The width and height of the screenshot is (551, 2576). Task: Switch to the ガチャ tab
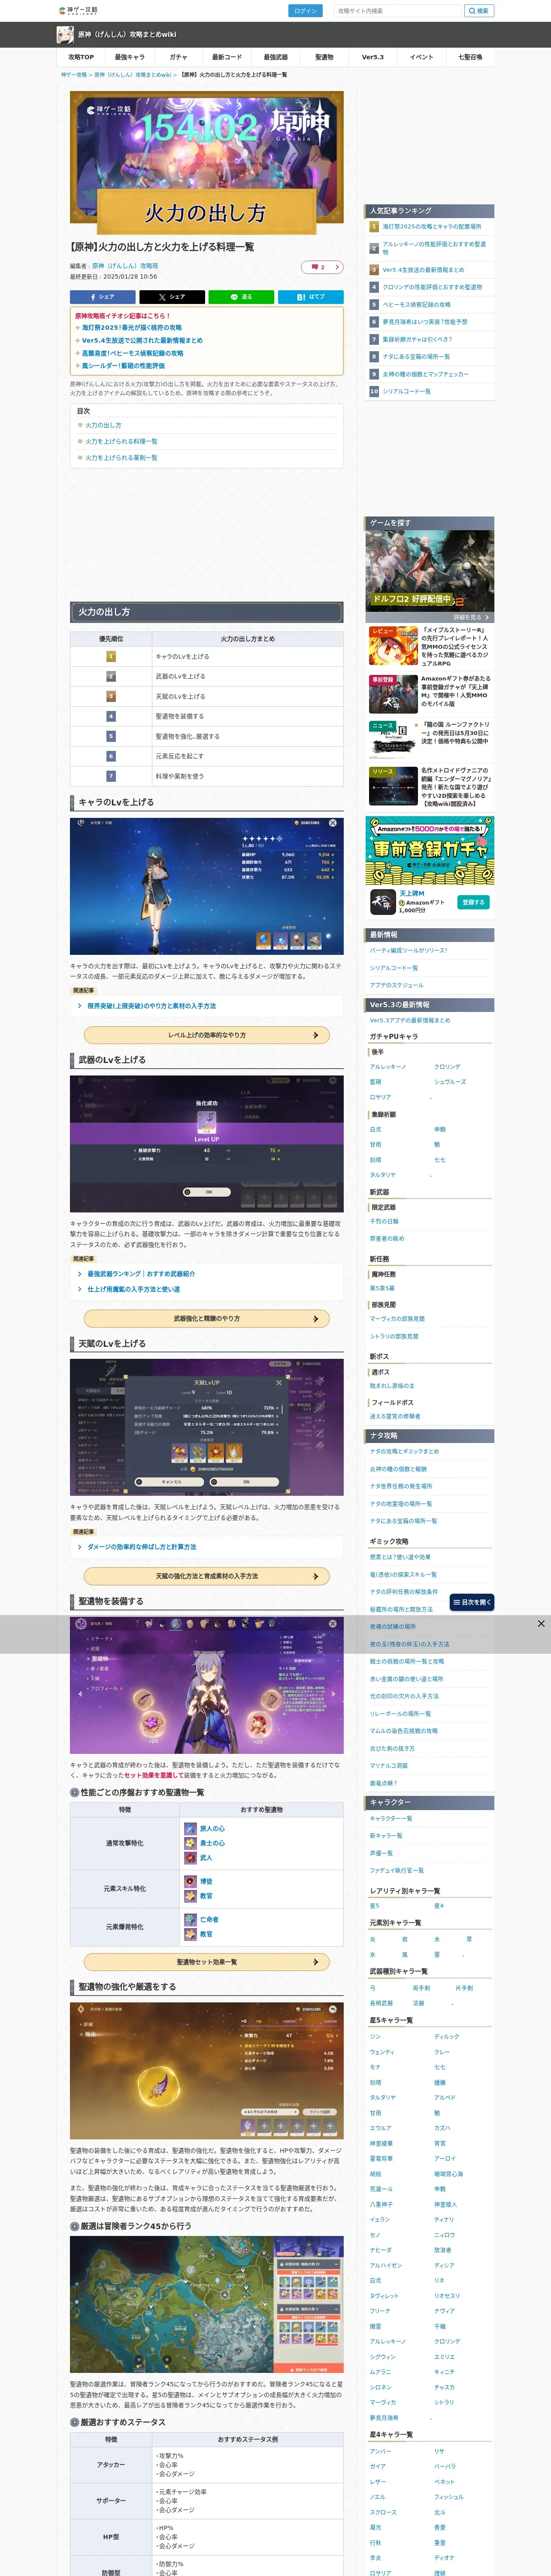pyautogui.click(x=178, y=57)
